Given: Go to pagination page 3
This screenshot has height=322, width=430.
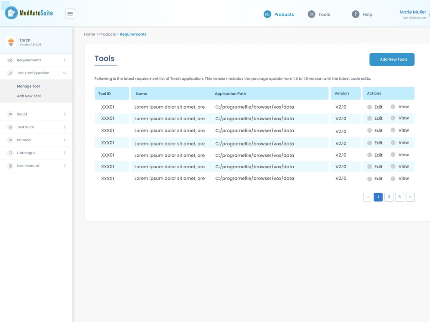Looking at the screenshot, I should tap(399, 197).
